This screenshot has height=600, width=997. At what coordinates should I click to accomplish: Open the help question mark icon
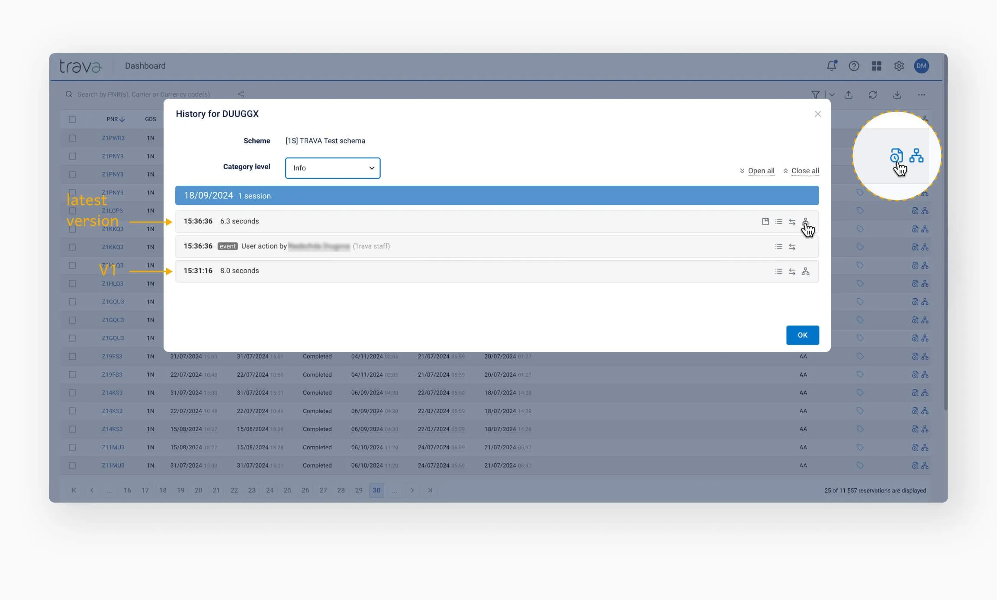tap(854, 66)
